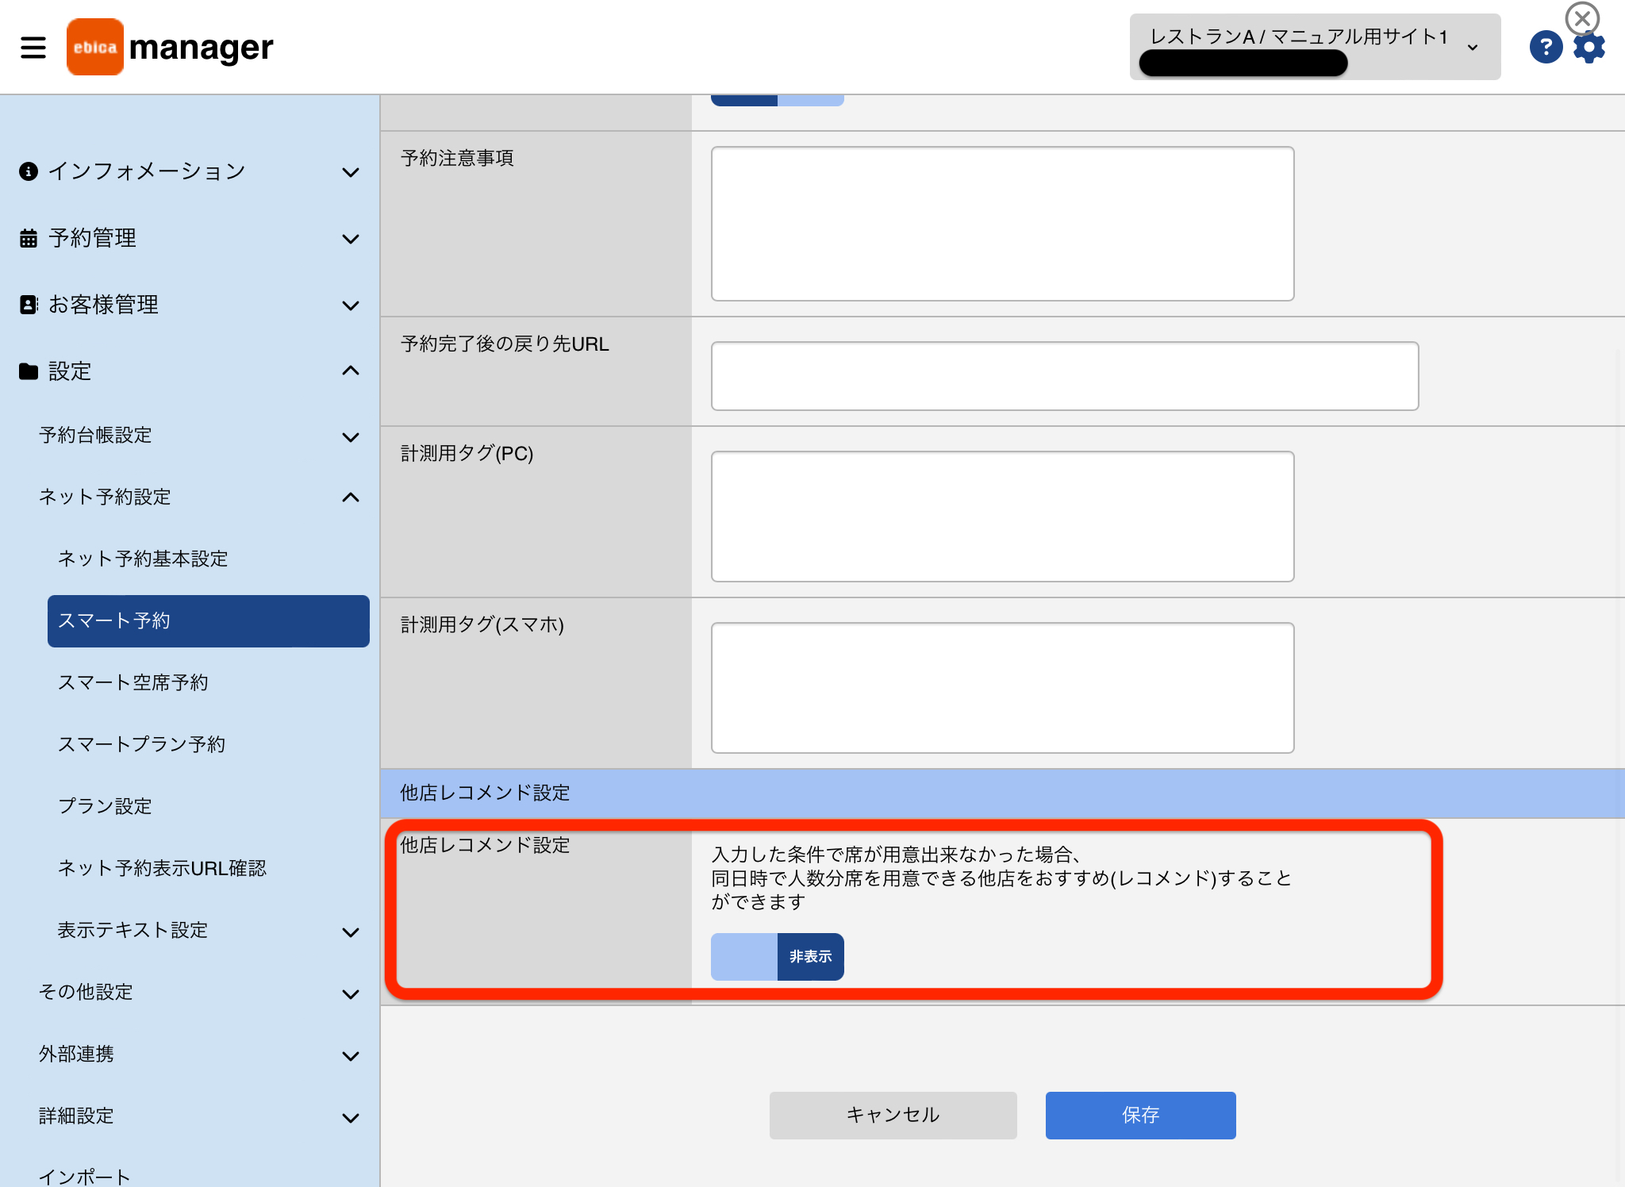Toggle the partially visible switch at top
Image resolution: width=1625 pixels, height=1187 pixels.
pyautogui.click(x=778, y=100)
